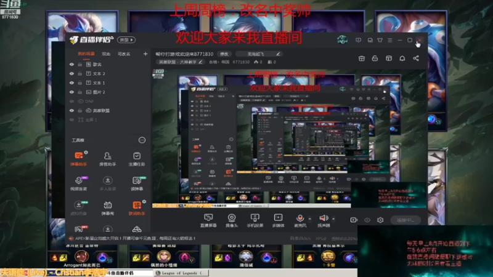Image resolution: width=493 pixels, height=277 pixels.
Task: Start recording with the camcorder icon
Action: tap(354, 220)
